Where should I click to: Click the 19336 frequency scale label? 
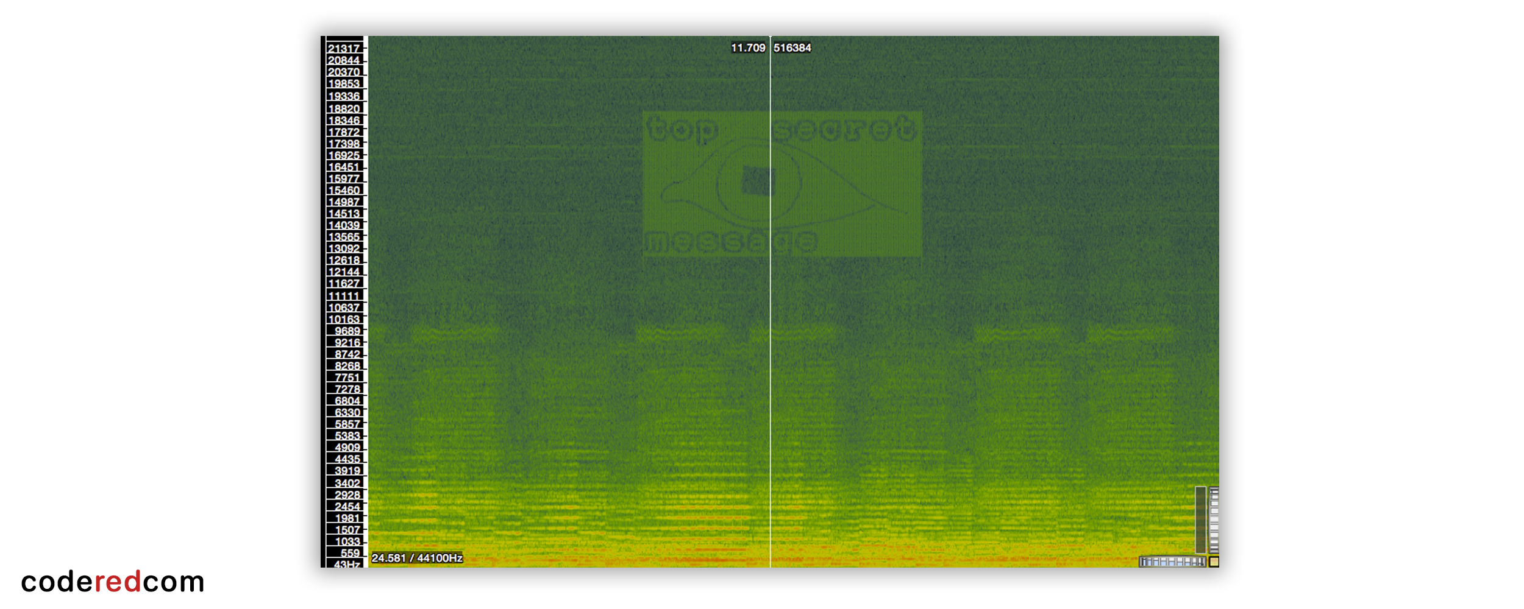click(344, 96)
